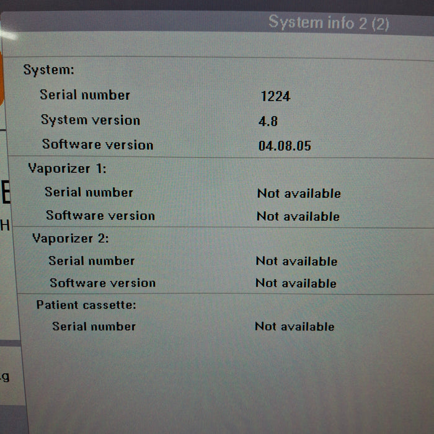Click Vaporizer 1 serial number Not available value
The height and width of the screenshot is (434, 434).
pos(299,193)
